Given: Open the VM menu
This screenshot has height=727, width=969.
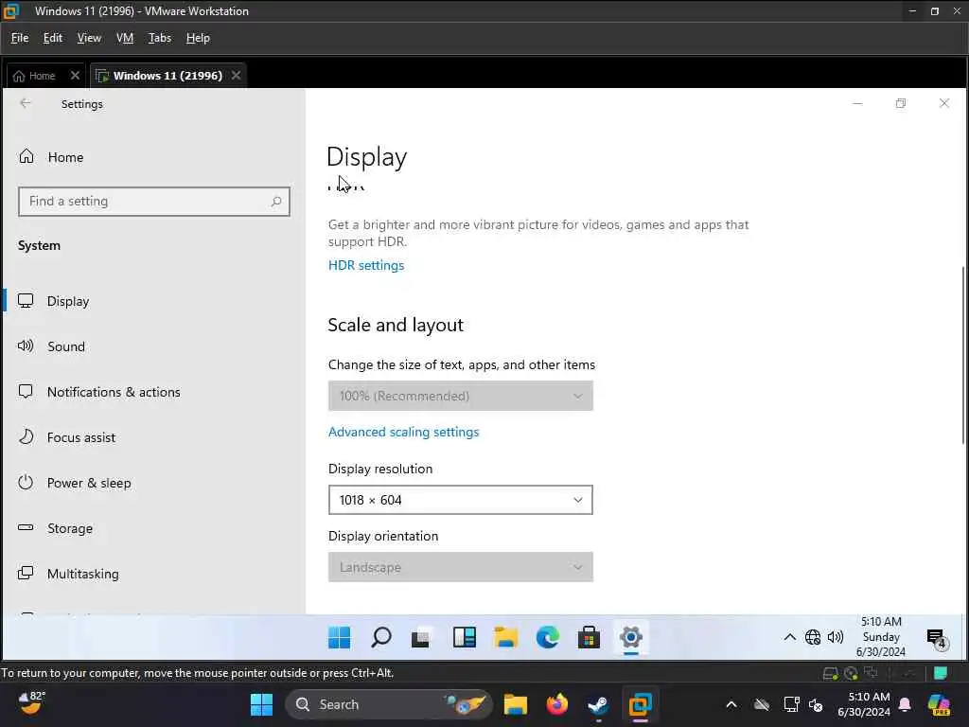Looking at the screenshot, I should [125, 38].
